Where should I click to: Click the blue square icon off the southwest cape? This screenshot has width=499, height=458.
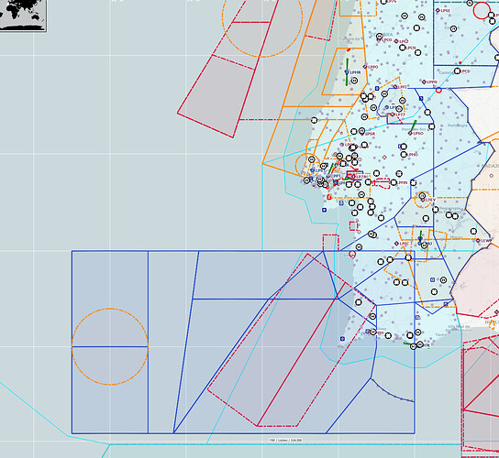coord(342,339)
